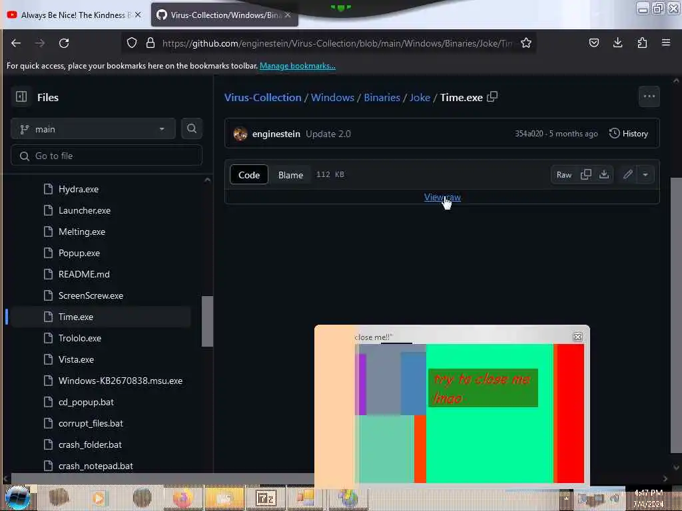The image size is (682, 511).
Task: Open Trololo.exe in the file tree
Action: pyautogui.click(x=80, y=339)
